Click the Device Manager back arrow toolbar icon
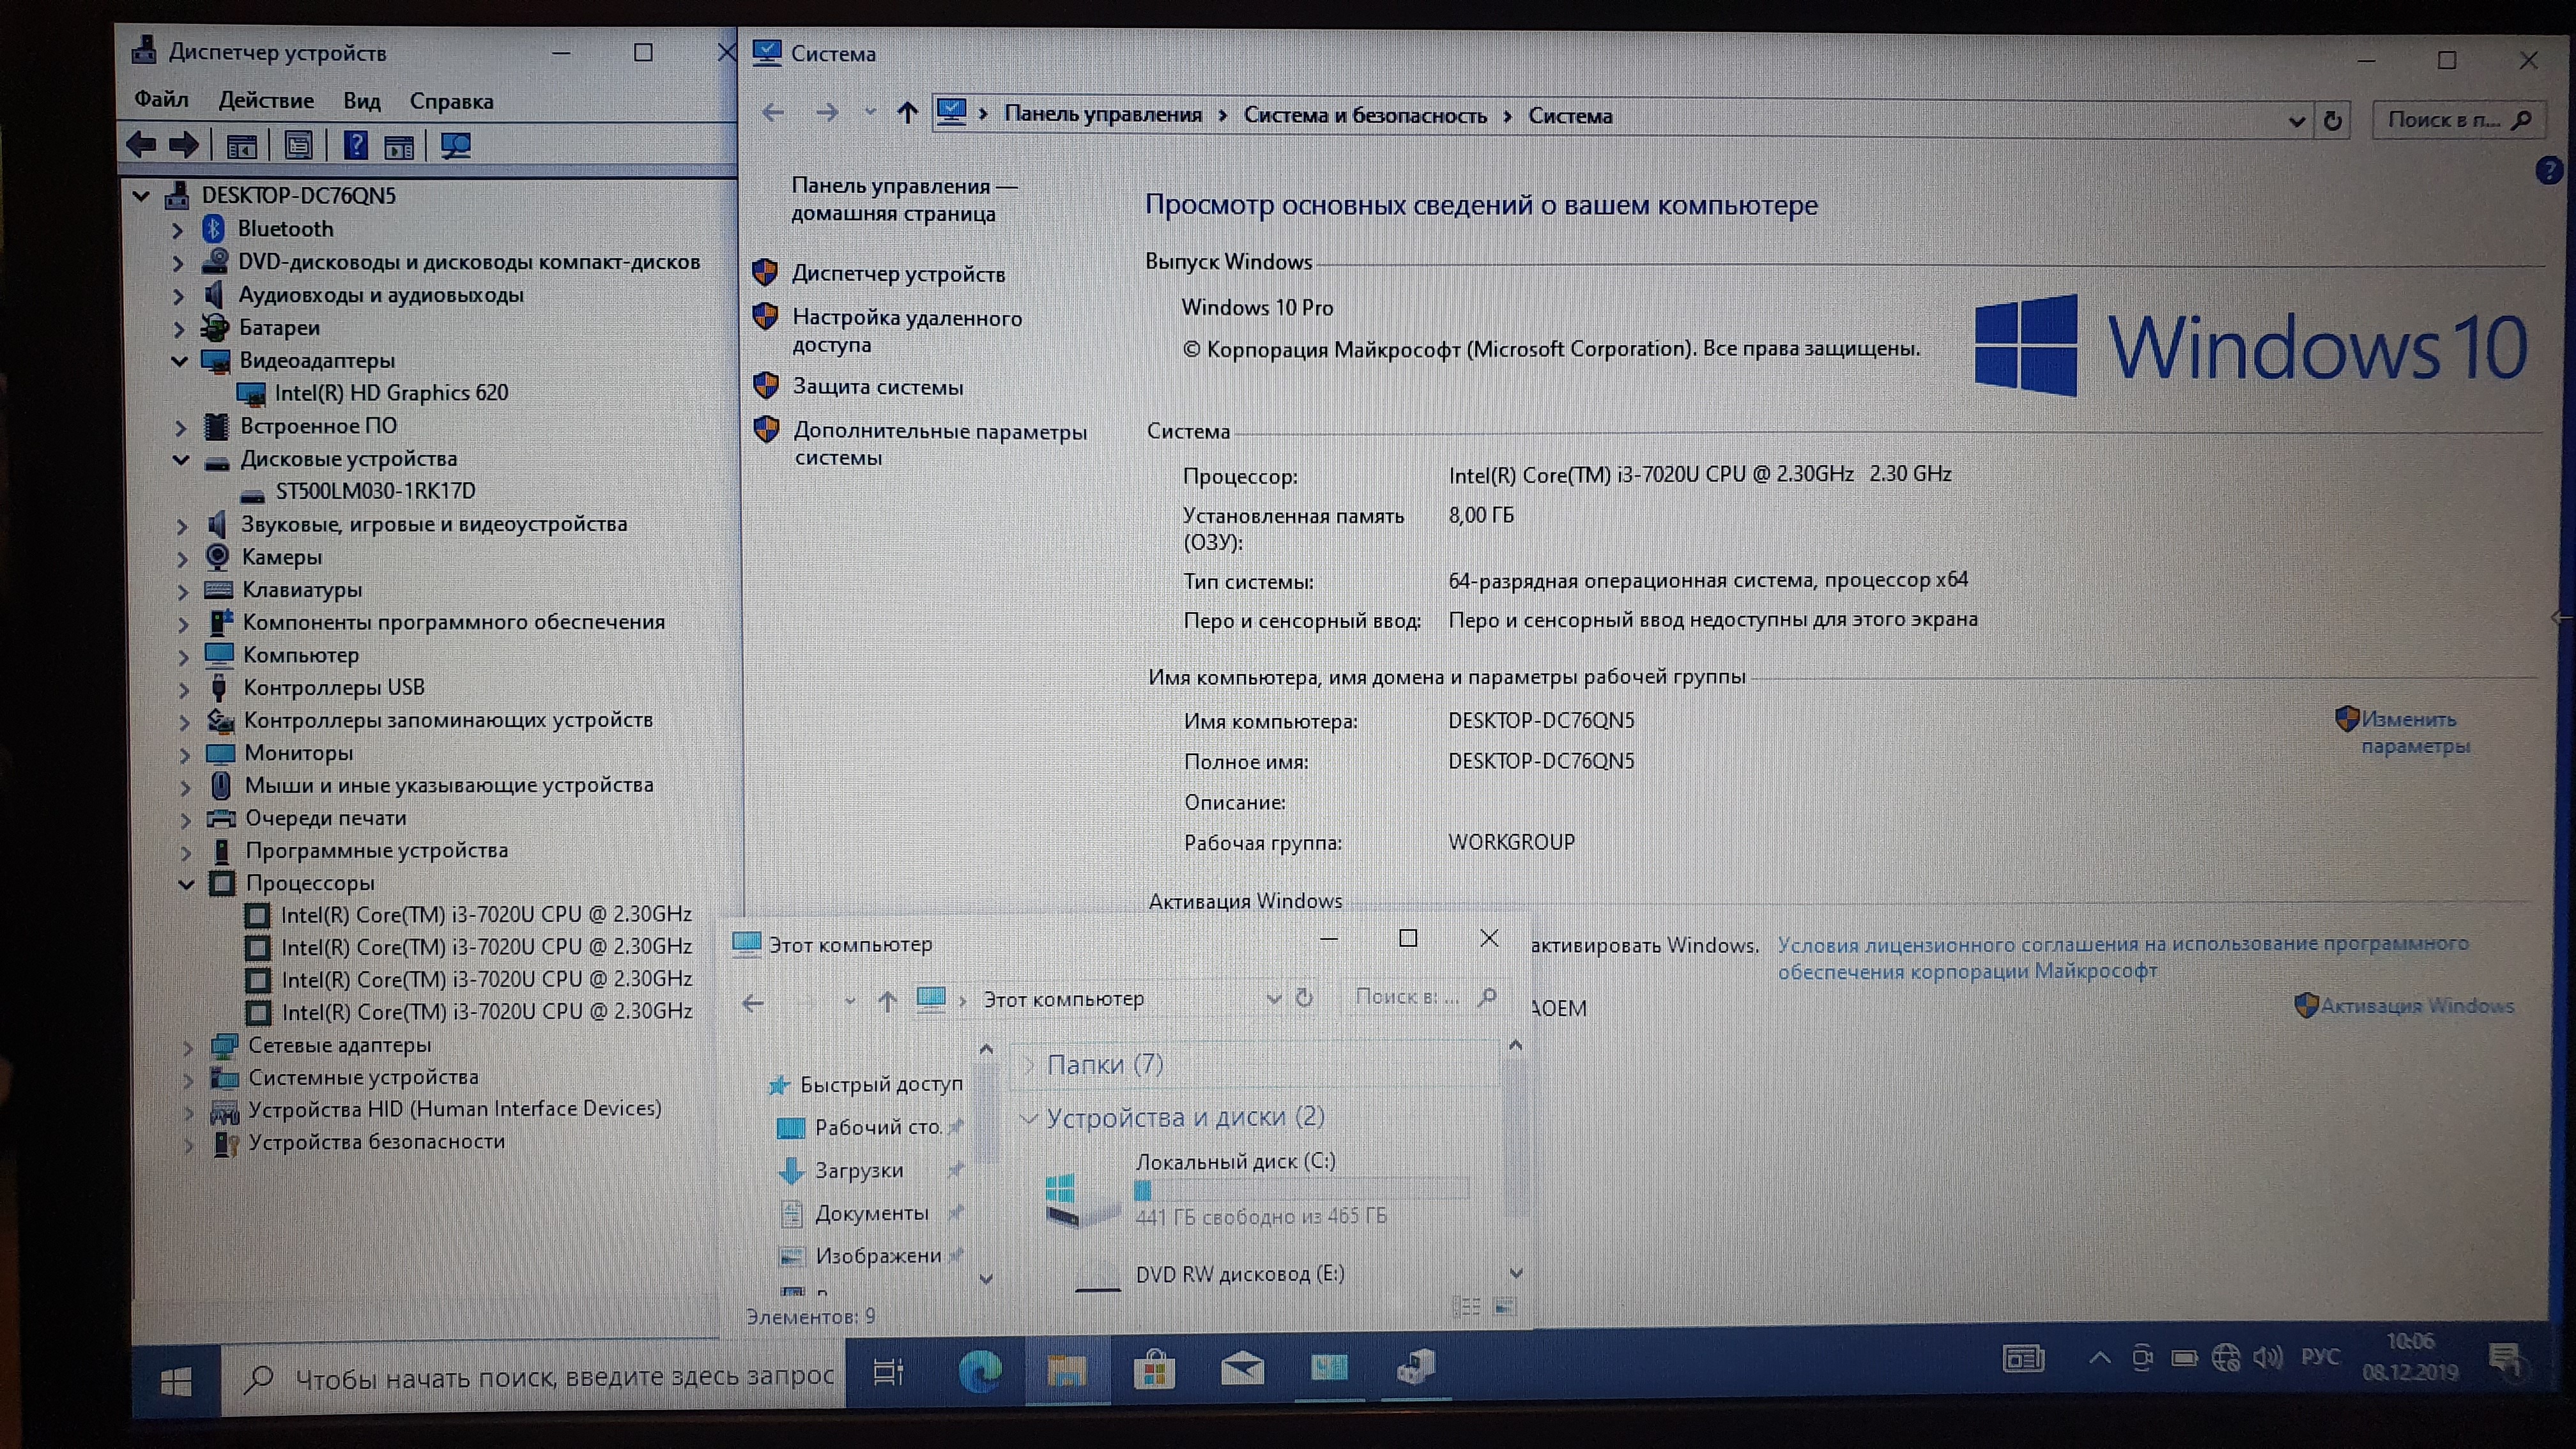The width and height of the screenshot is (2576, 1449). click(141, 145)
